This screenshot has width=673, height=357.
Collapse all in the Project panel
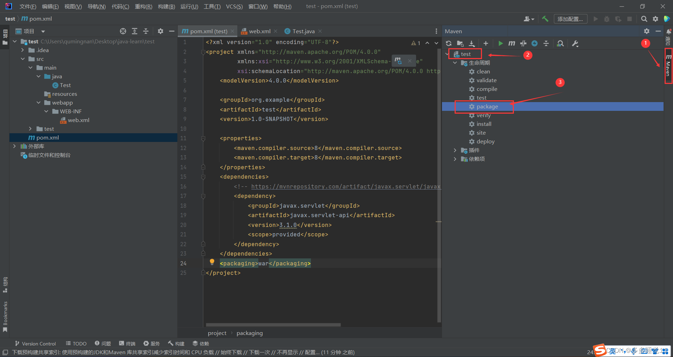[x=146, y=31]
